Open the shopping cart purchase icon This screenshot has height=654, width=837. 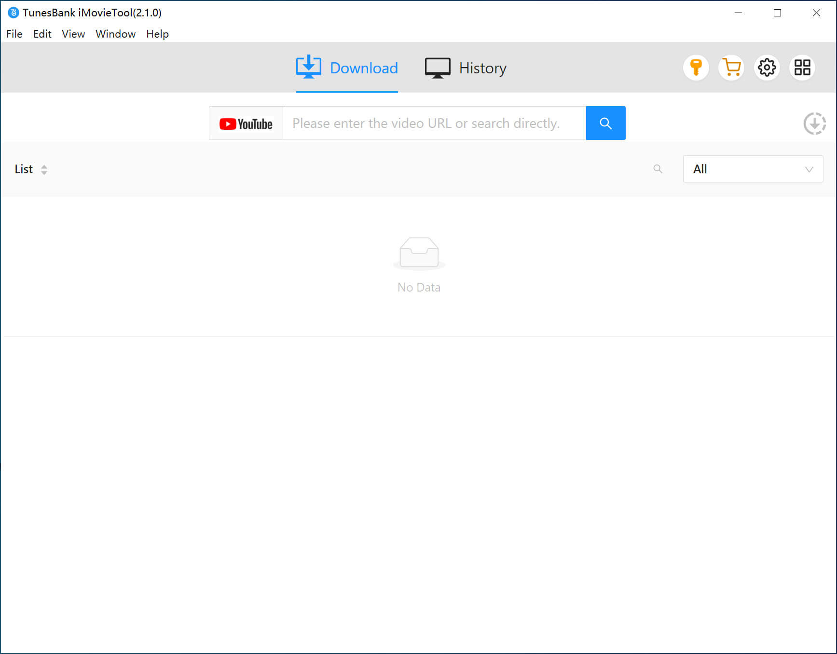click(x=731, y=68)
